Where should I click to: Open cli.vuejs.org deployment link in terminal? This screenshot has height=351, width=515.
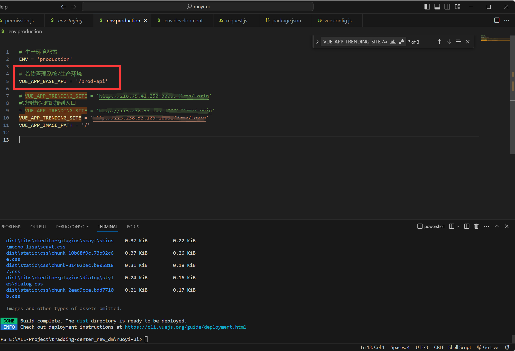185,327
